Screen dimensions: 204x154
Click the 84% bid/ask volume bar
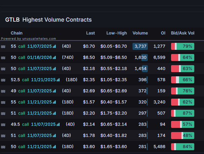click(182, 147)
